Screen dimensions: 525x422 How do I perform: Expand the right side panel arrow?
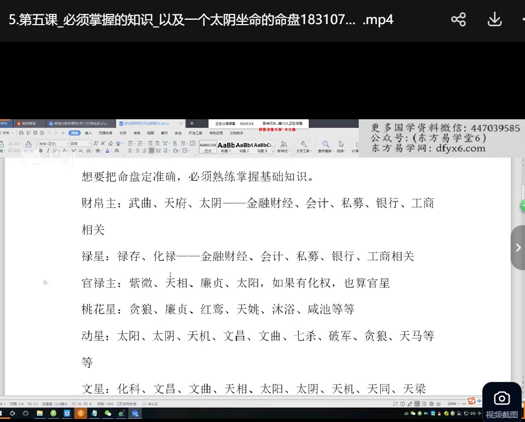tap(518, 247)
